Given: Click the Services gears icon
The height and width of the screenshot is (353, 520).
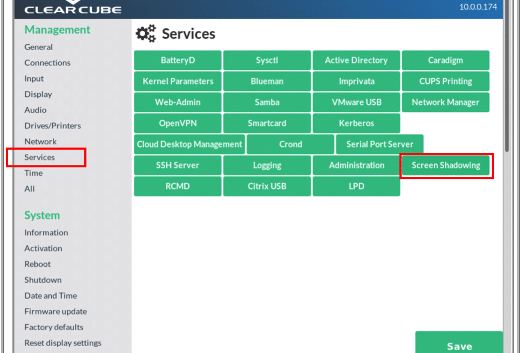Looking at the screenshot, I should pos(146,34).
